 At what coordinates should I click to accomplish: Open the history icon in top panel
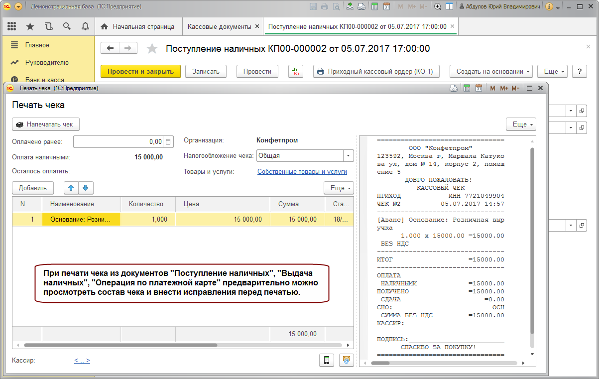pos(48,26)
